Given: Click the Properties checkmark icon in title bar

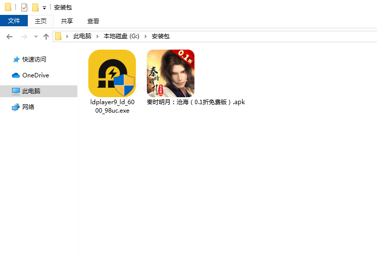Looking at the screenshot, I should pos(24,7).
